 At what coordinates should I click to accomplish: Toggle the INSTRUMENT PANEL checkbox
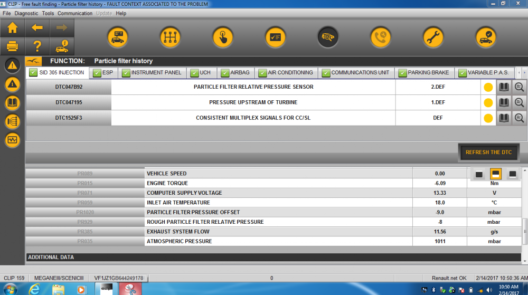coord(126,73)
